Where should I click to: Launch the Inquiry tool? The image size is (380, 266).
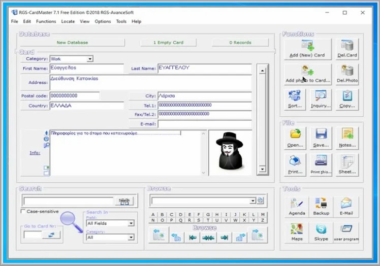[x=321, y=99]
